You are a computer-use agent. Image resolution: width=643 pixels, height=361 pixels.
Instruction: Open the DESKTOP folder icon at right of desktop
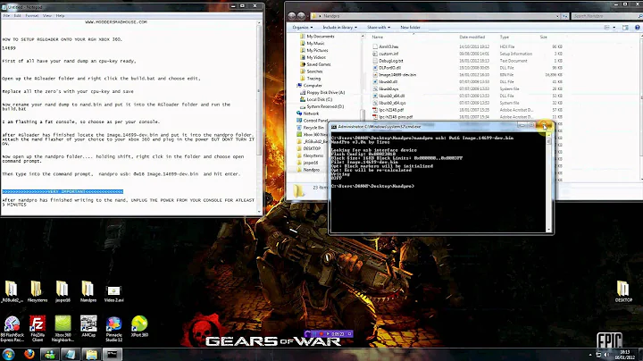(623, 291)
